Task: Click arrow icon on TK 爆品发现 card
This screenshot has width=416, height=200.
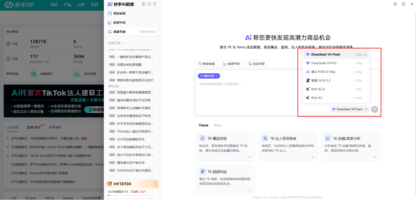Action: click(x=250, y=157)
